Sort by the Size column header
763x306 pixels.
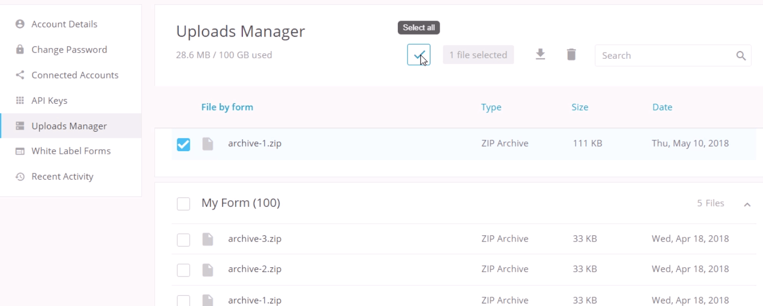(580, 107)
